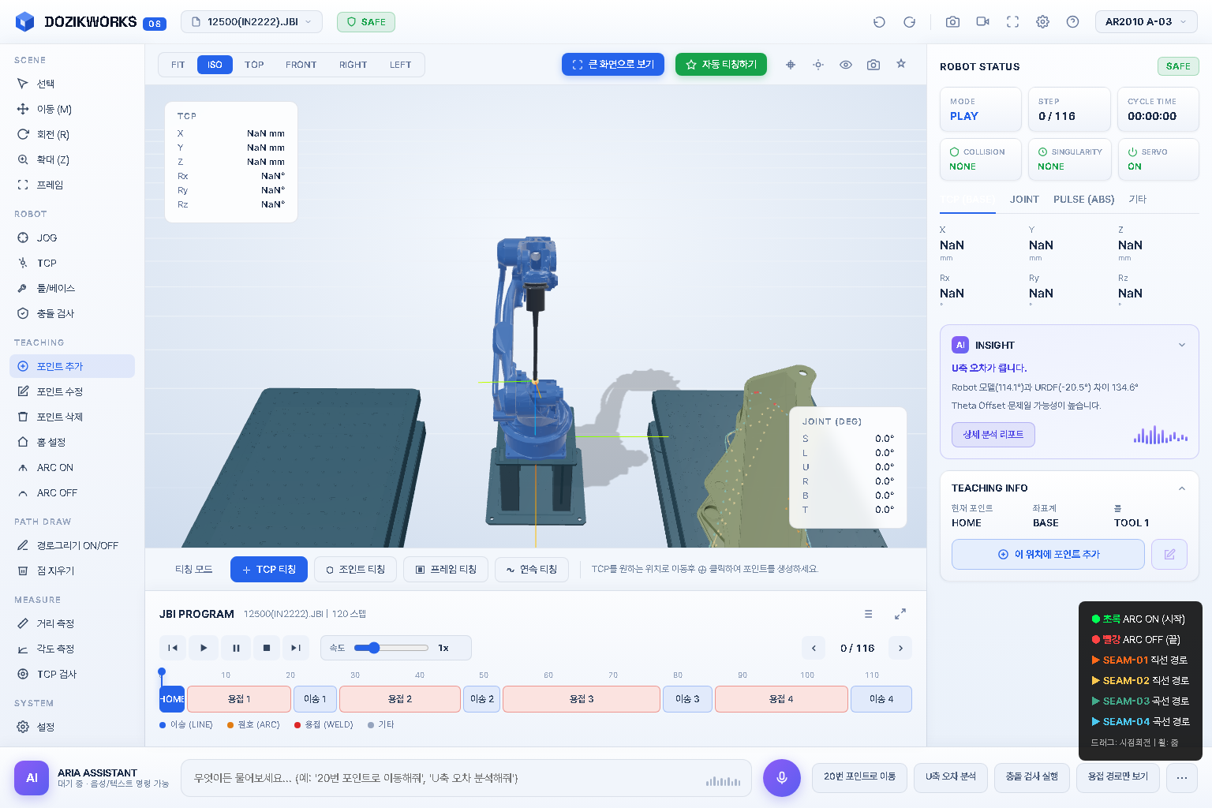Collapse the AI INSIGHT panel chevron
Screen dimensions: 1212x808
(1182, 345)
